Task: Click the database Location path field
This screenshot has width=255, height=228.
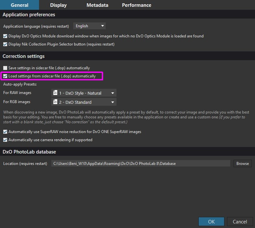Action: (141, 163)
